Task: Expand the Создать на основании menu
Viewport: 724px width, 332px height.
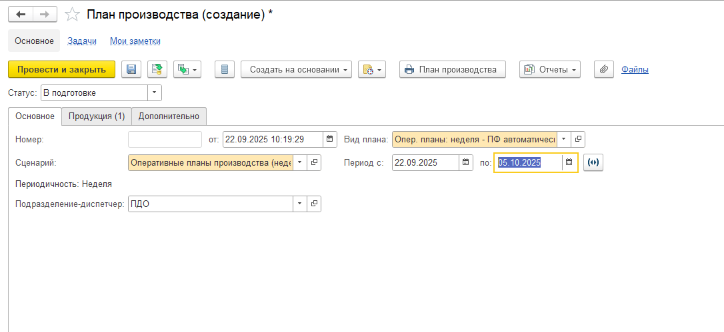Action: [296, 70]
